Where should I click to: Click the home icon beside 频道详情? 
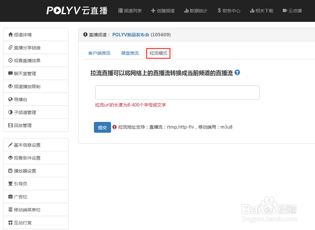click(x=11, y=35)
